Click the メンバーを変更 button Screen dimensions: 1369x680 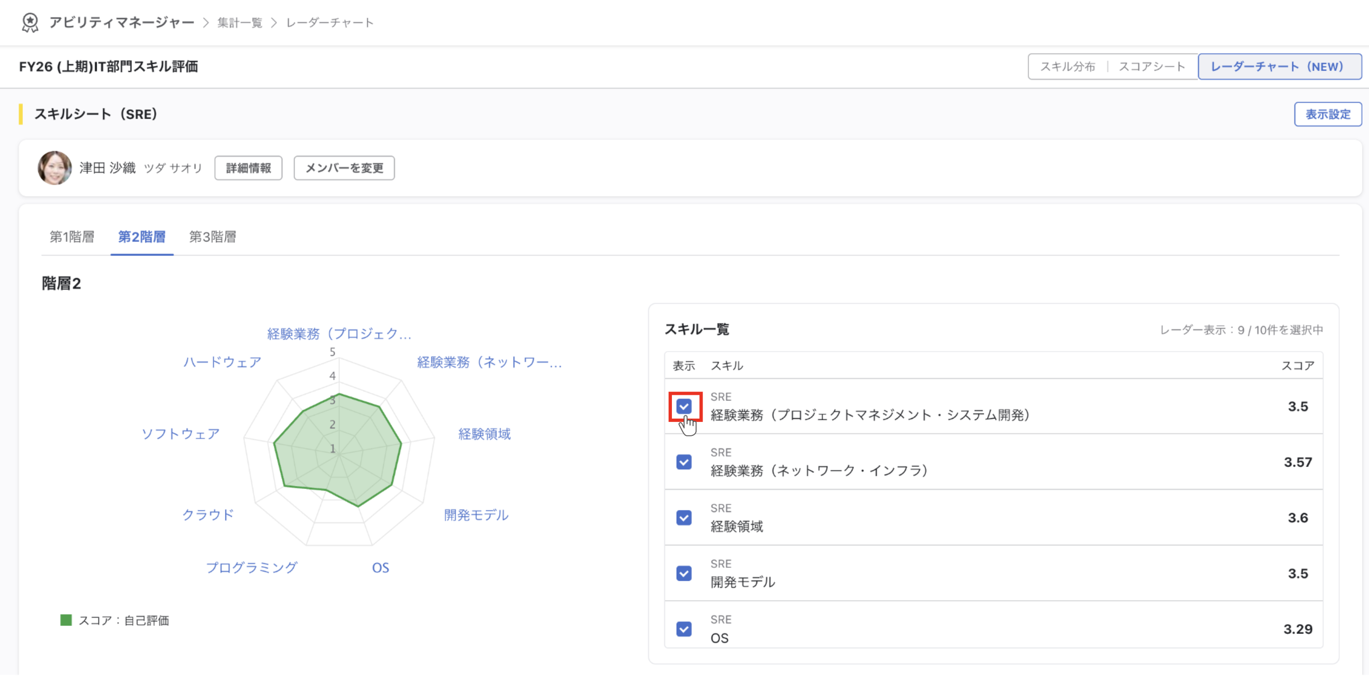344,168
